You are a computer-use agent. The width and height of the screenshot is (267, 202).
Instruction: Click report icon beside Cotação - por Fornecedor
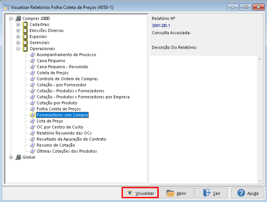[x=33, y=85]
